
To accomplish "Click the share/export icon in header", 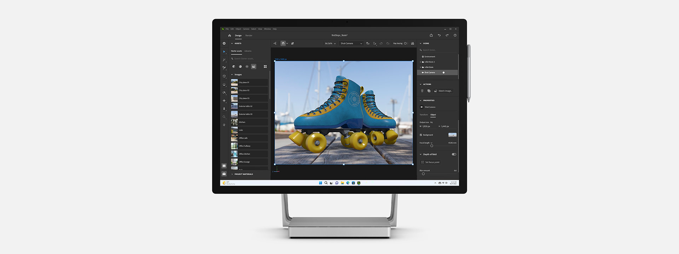I will click(431, 35).
